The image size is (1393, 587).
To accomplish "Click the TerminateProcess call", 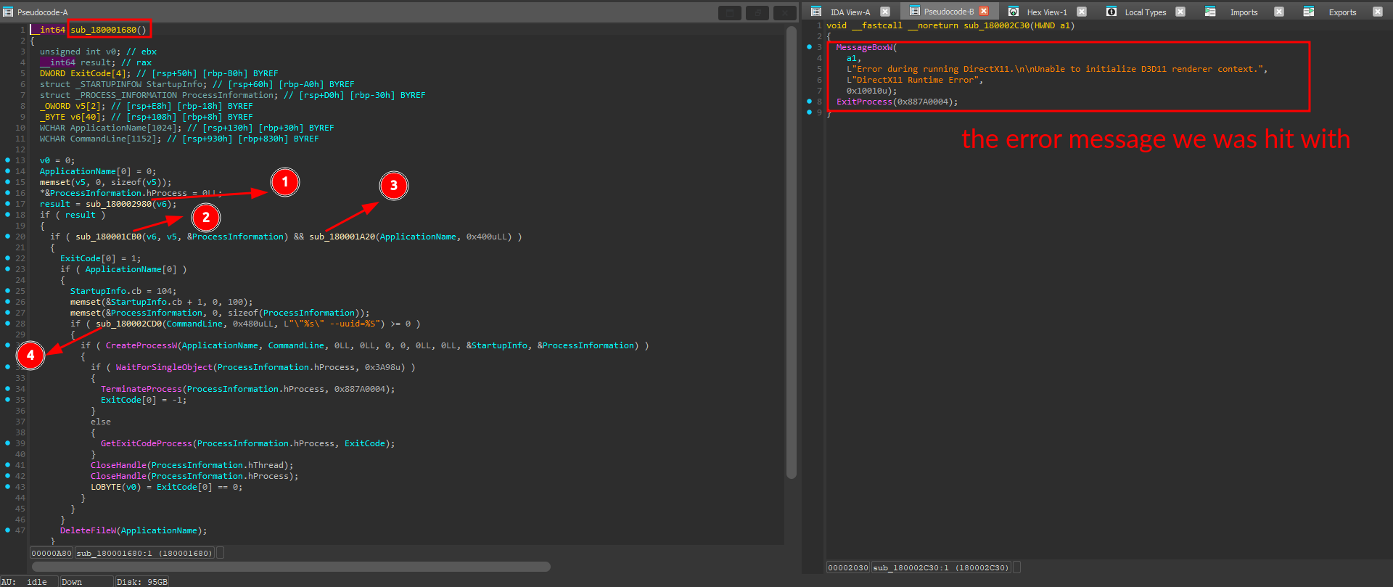I will coord(141,389).
